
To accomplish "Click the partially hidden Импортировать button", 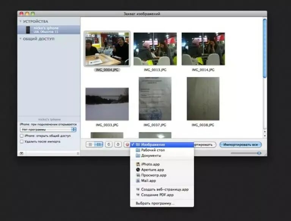I will tap(205, 144).
